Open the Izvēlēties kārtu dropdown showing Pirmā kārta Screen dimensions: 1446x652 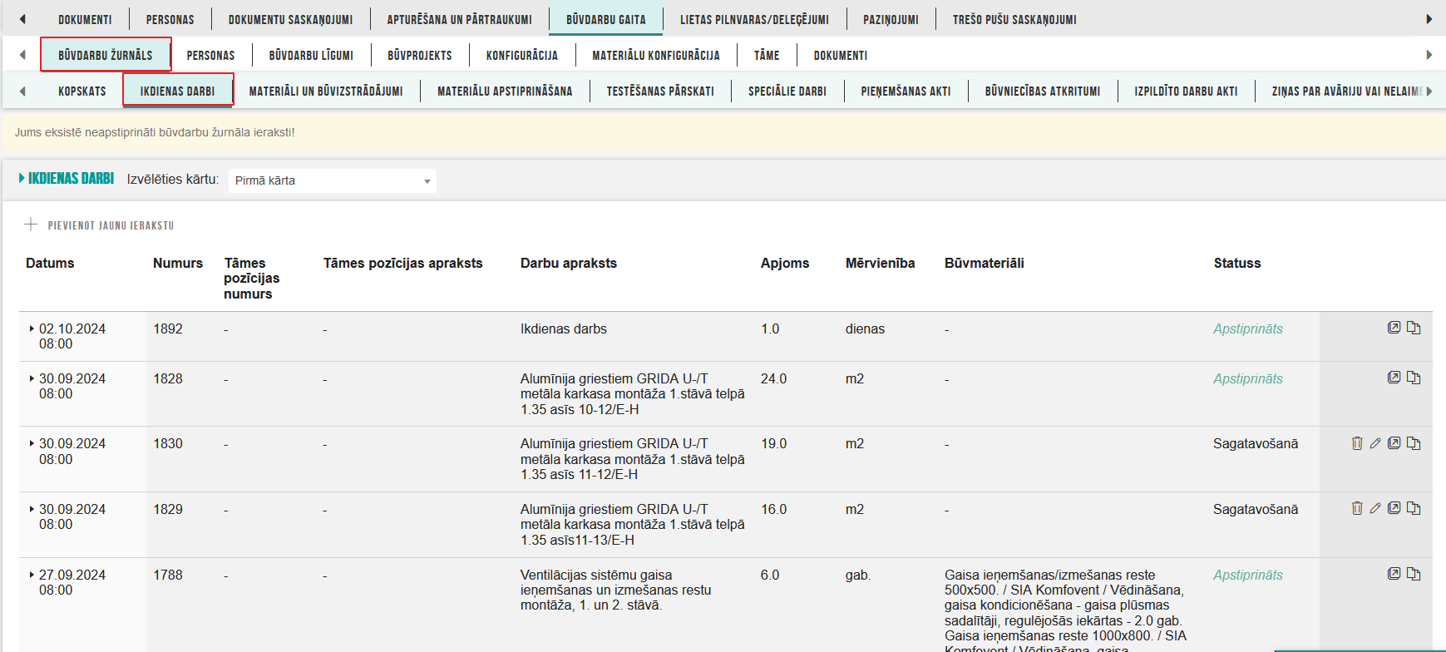(332, 180)
